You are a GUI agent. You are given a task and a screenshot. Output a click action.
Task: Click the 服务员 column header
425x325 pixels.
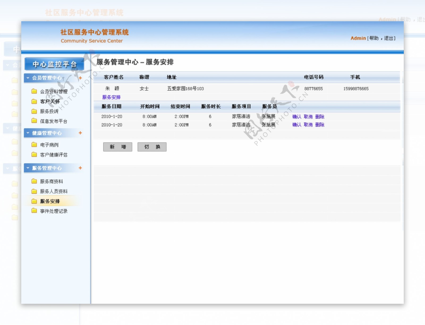269,106
